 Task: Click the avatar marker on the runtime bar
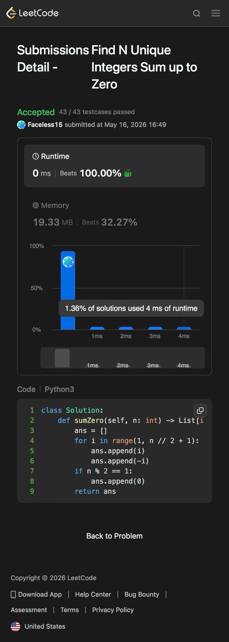(68, 262)
